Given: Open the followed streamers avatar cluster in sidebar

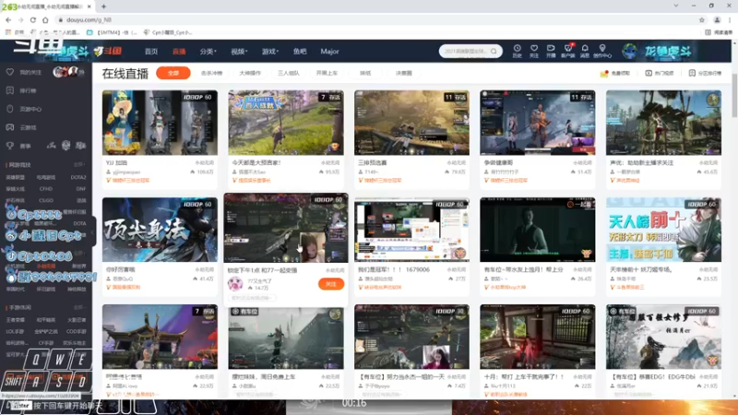Looking at the screenshot, I should point(66,72).
